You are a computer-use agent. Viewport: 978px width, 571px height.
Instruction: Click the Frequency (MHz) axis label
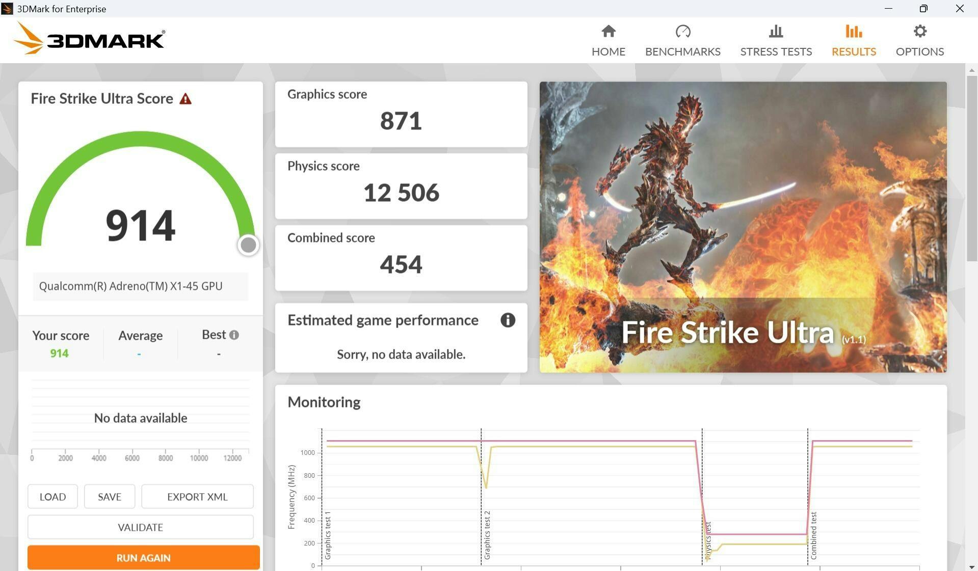point(292,497)
